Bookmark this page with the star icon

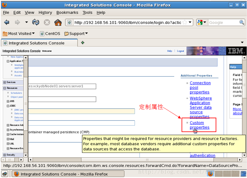coord(185,22)
